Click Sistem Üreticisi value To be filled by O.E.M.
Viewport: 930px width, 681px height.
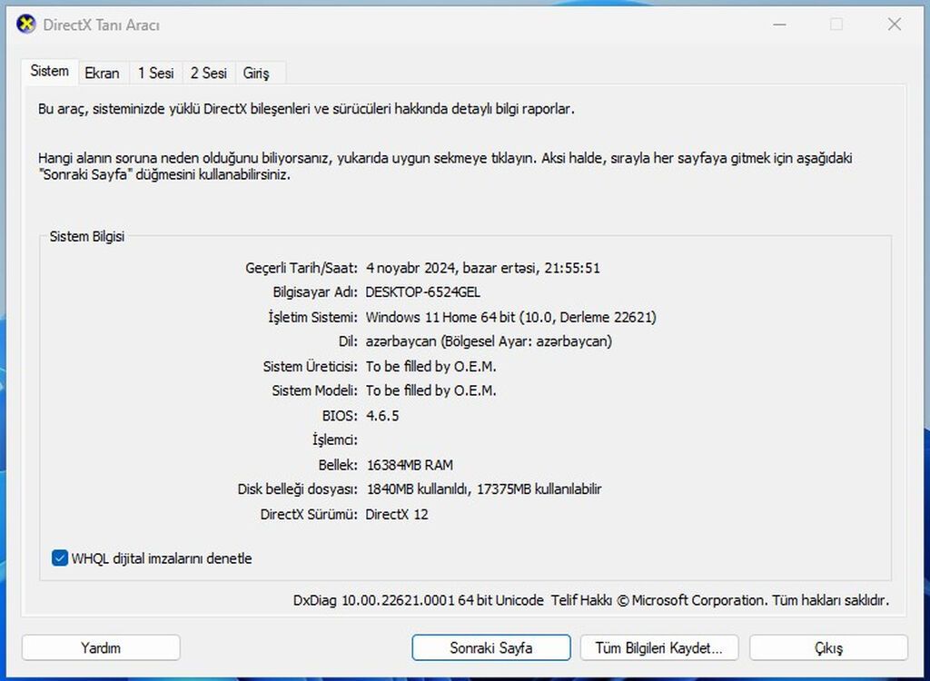[430, 367]
